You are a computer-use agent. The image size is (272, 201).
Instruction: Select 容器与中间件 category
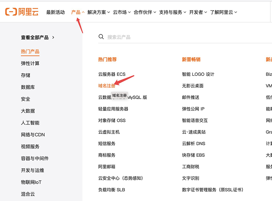(x=35, y=158)
